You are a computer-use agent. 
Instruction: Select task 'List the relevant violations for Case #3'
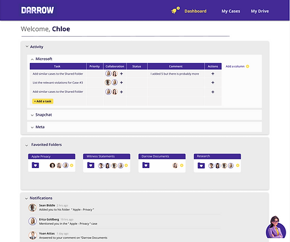pyautogui.click(x=58, y=83)
